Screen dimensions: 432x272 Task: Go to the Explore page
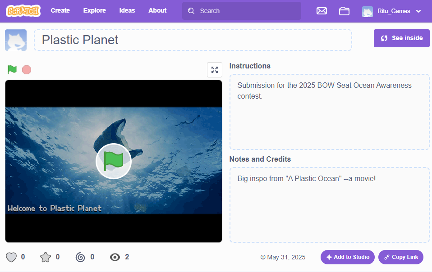tap(95, 10)
